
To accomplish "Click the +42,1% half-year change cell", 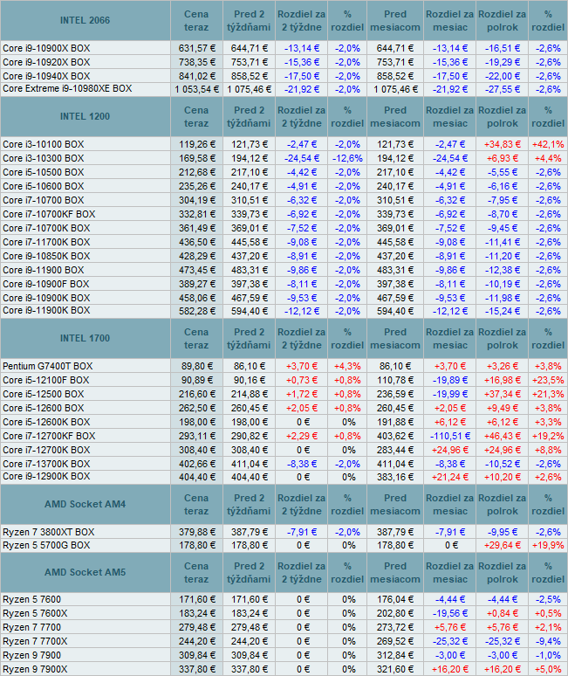I will 548,144.
